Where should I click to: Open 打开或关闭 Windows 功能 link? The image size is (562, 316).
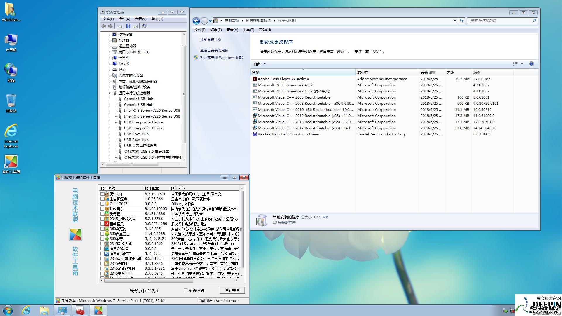coord(221,58)
